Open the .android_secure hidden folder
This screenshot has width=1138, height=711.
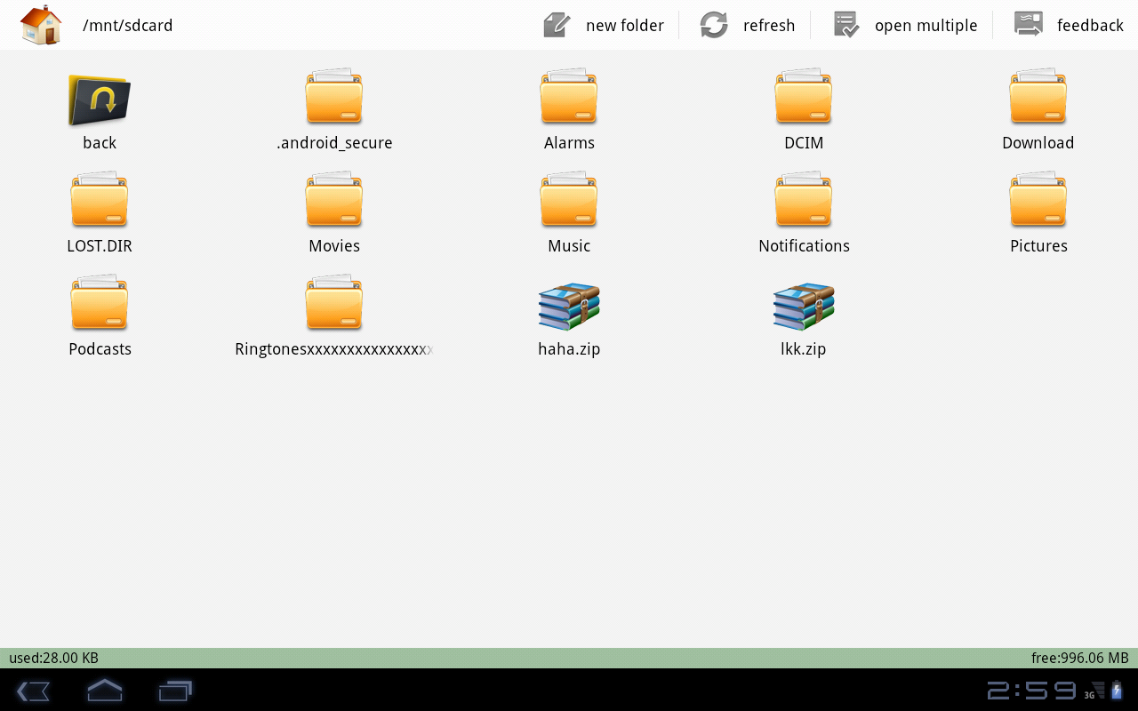[334, 96]
